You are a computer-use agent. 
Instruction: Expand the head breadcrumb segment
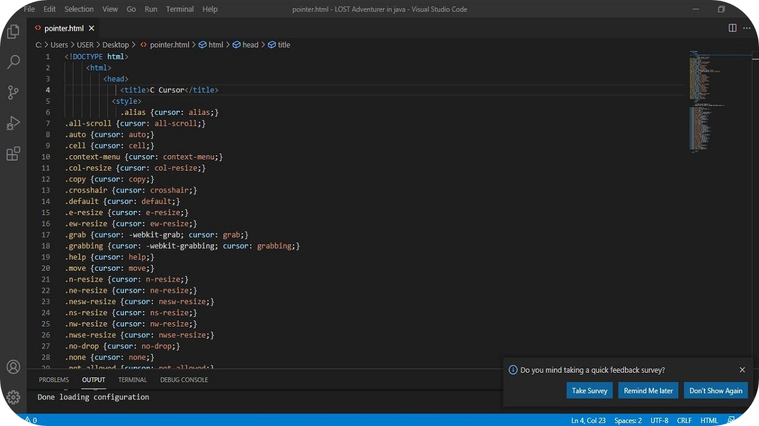pos(250,44)
